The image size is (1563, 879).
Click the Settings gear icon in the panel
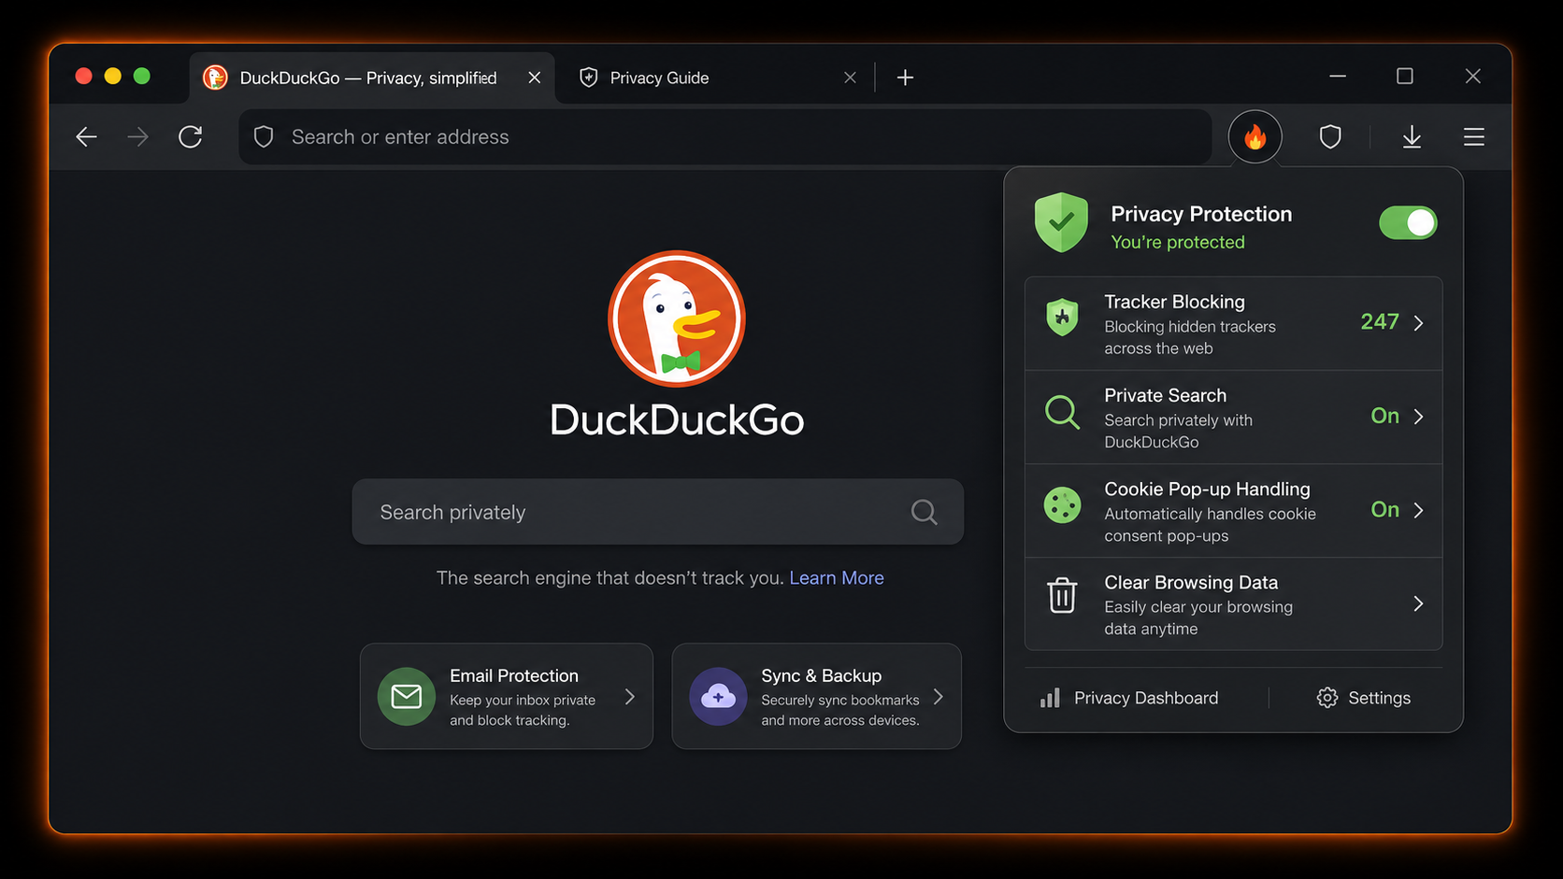[1326, 698]
